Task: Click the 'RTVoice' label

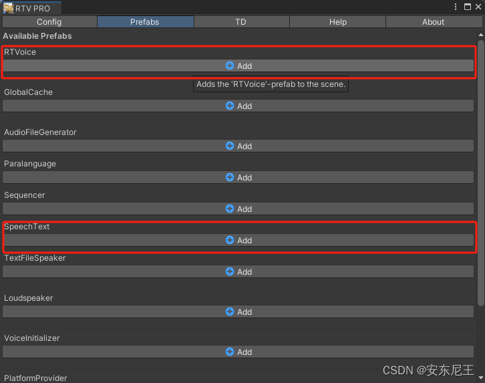Action: point(20,52)
